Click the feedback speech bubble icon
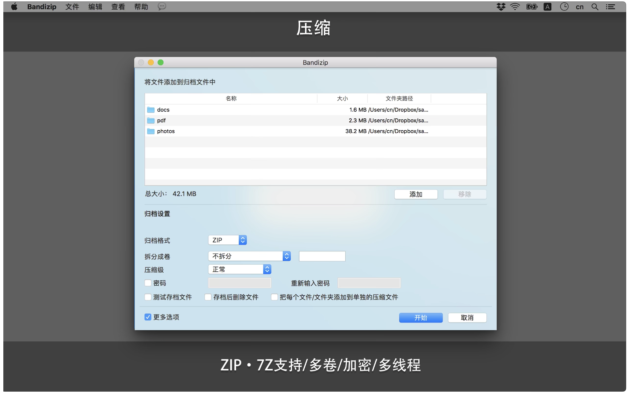The image size is (630, 395). 162,7
